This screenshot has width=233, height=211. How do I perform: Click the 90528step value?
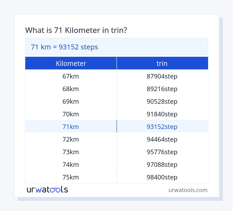(x=162, y=101)
